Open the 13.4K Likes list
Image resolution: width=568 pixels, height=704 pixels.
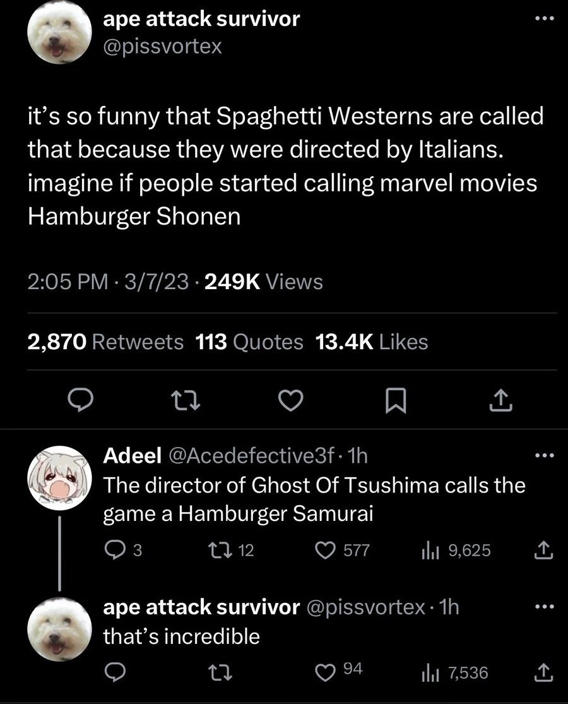tap(371, 342)
